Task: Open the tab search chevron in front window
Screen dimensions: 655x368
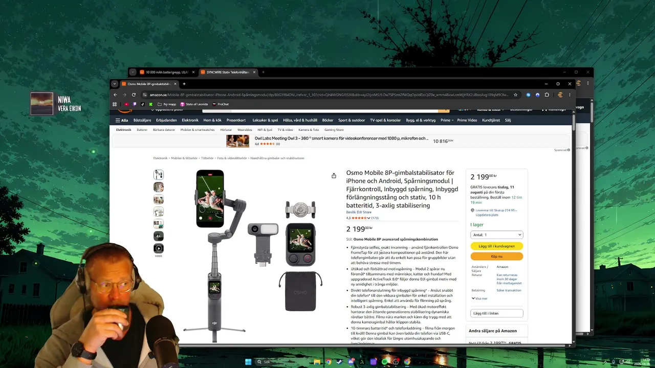Action: tap(115, 84)
